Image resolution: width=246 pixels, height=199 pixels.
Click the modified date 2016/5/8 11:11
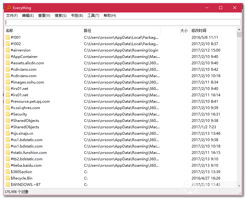click(x=204, y=37)
